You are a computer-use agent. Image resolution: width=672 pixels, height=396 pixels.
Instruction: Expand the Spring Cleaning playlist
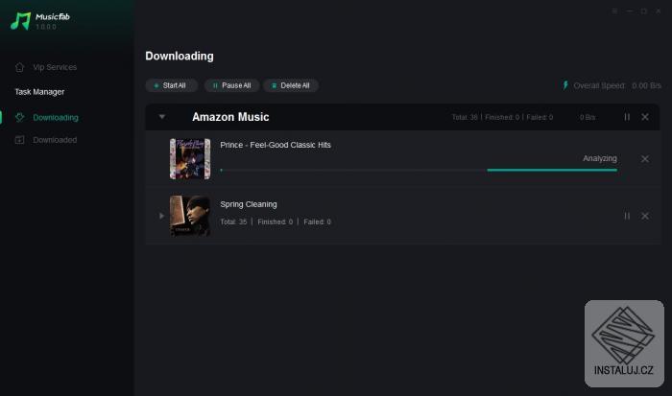coord(161,216)
